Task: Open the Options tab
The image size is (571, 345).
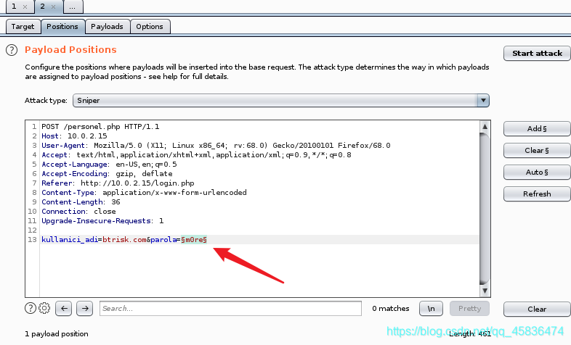Action: pyautogui.click(x=150, y=27)
